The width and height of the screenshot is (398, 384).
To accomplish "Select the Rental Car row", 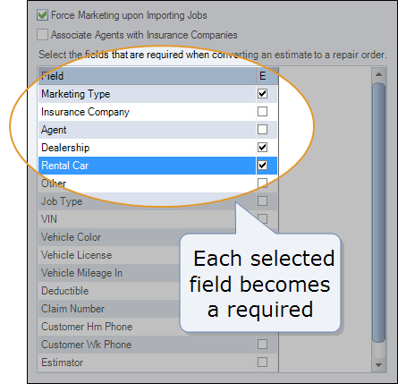I will [158, 166].
